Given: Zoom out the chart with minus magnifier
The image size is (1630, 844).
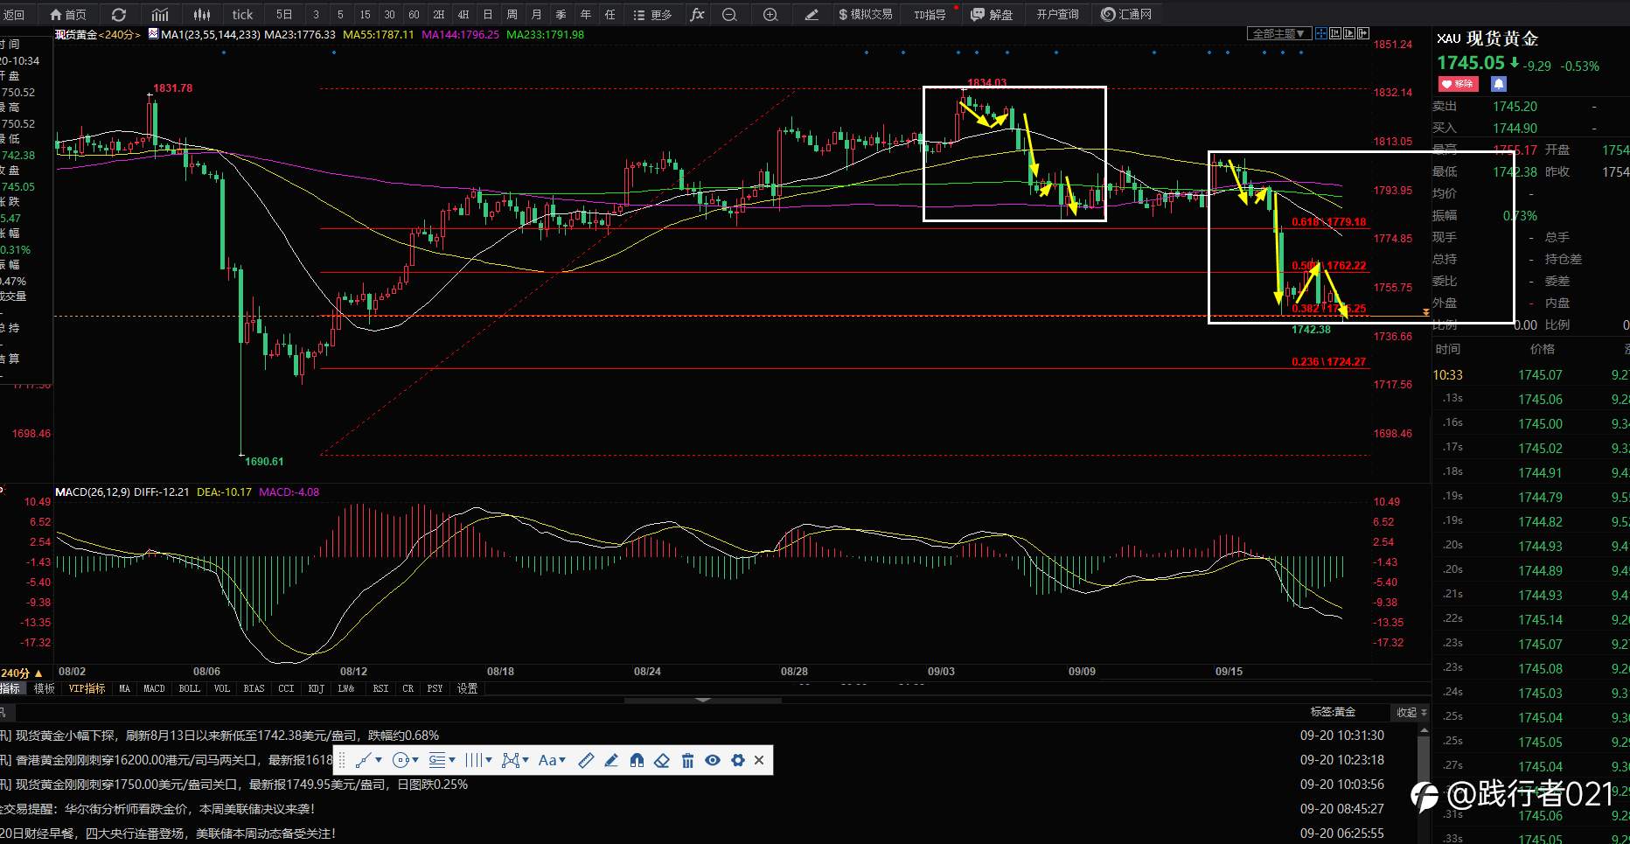Looking at the screenshot, I should tap(729, 14).
